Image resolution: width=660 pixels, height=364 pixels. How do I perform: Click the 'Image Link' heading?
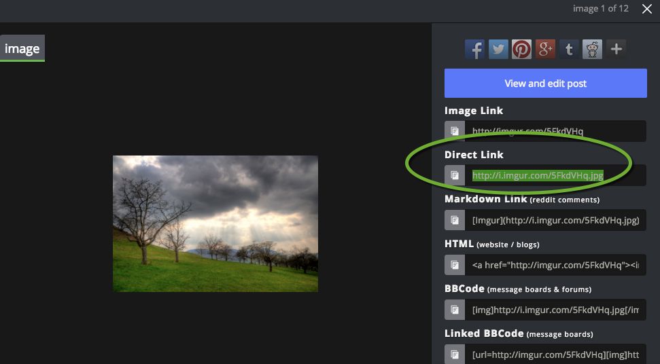click(x=474, y=111)
